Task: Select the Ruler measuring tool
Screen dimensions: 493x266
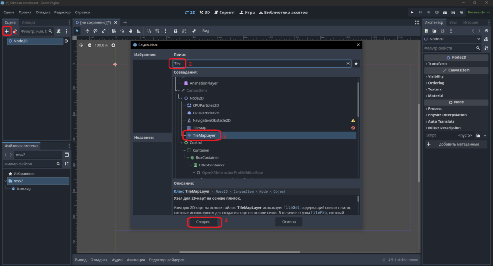Action: coord(139,31)
